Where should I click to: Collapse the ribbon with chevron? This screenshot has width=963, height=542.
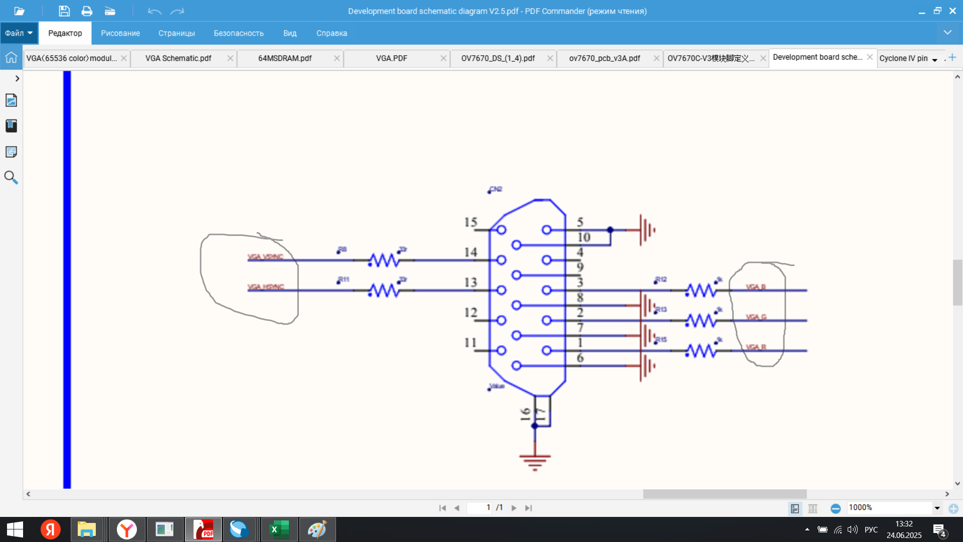pyautogui.click(x=947, y=33)
